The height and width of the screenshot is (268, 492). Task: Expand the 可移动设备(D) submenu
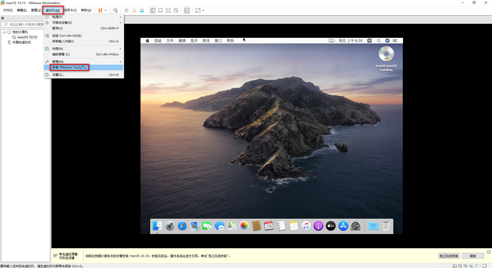(x=84, y=23)
